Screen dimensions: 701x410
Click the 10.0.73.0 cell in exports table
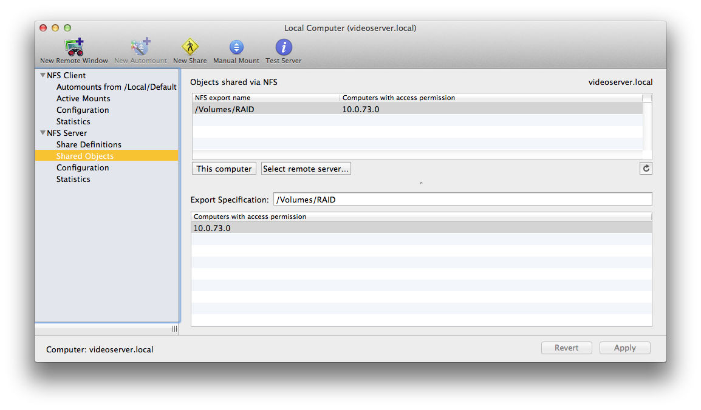361,109
